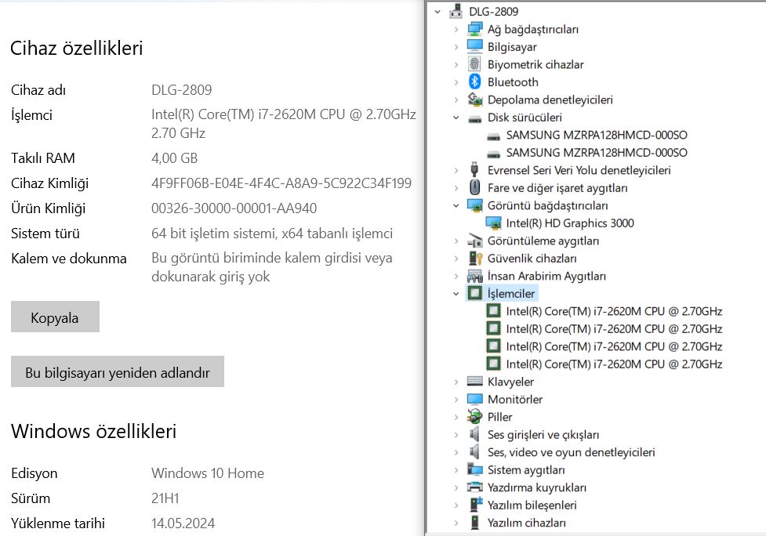Click the Yazılım cihazları device icon
The height and width of the screenshot is (536, 766).
tap(475, 523)
